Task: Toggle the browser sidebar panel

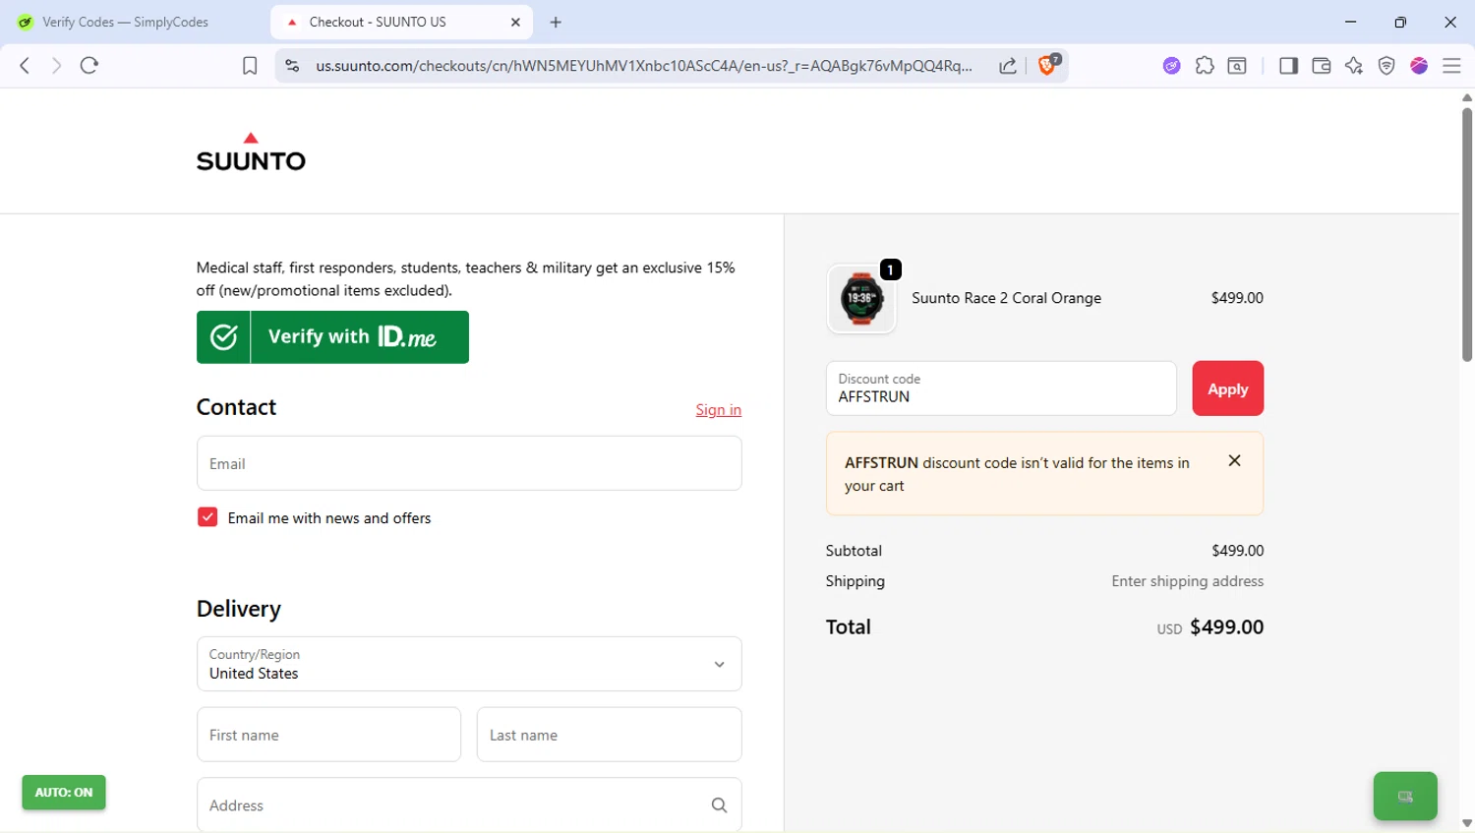Action: tap(1288, 66)
